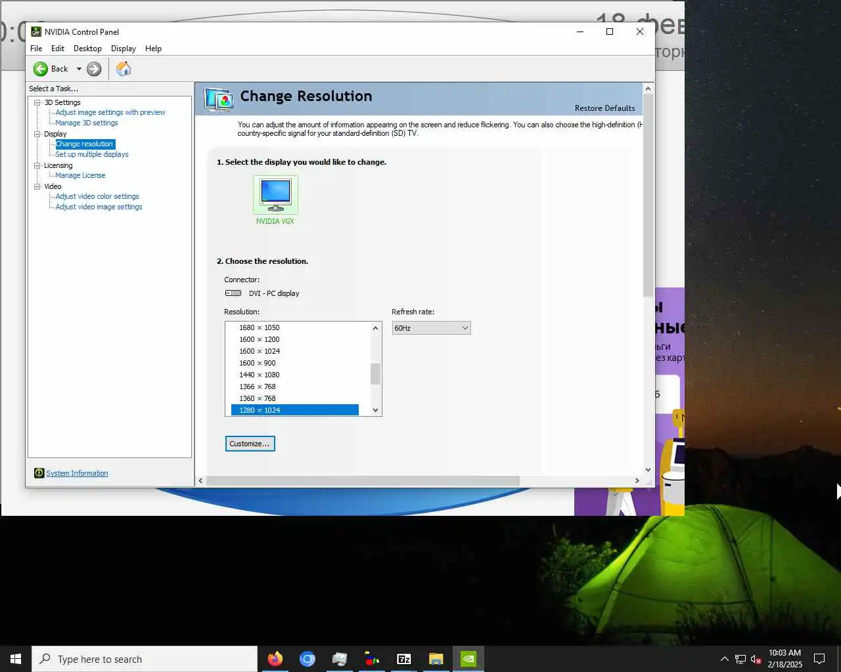The width and height of the screenshot is (841, 672).
Task: Click the DVI connector icon
Action: (x=233, y=293)
